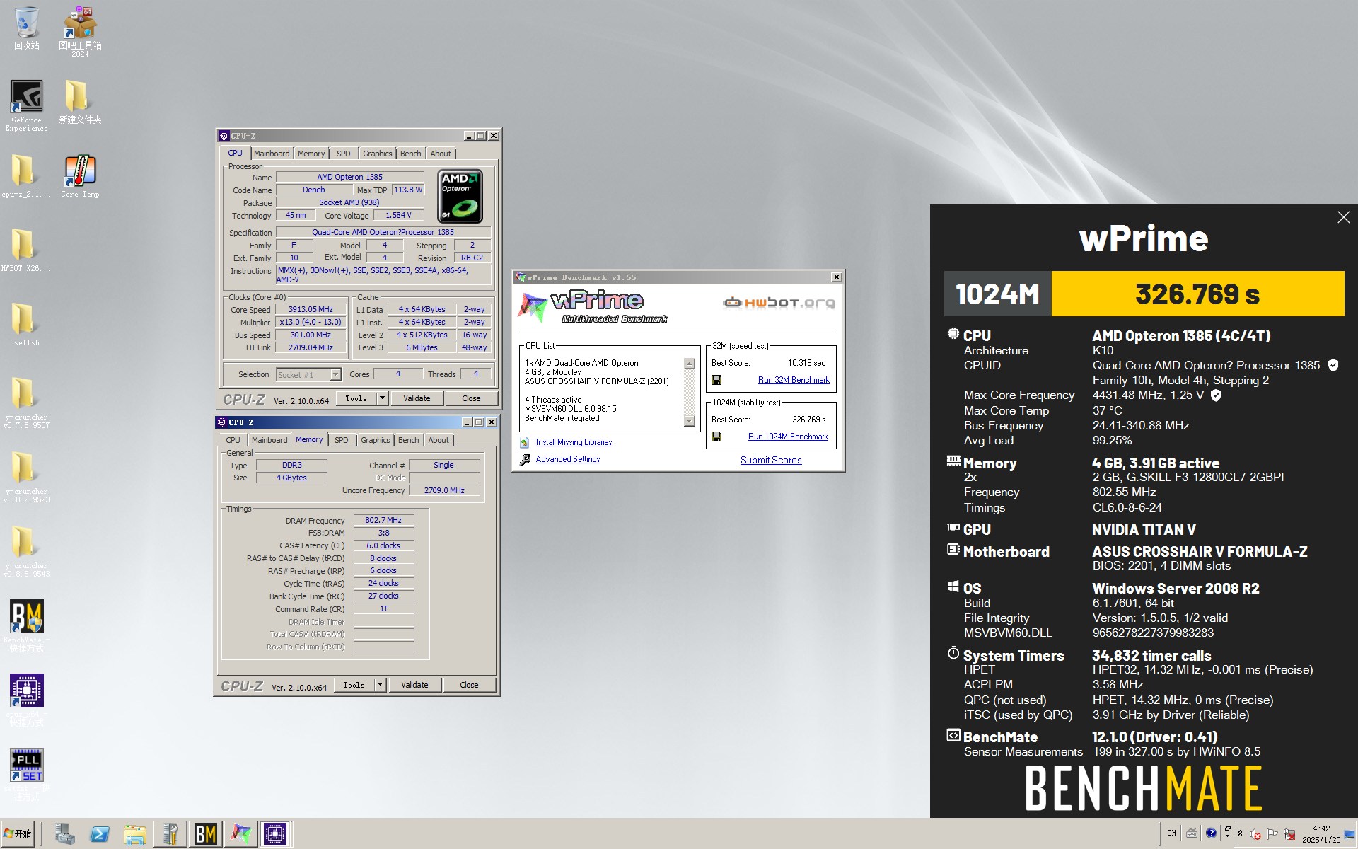Click the save icon for the 32M score

click(716, 380)
